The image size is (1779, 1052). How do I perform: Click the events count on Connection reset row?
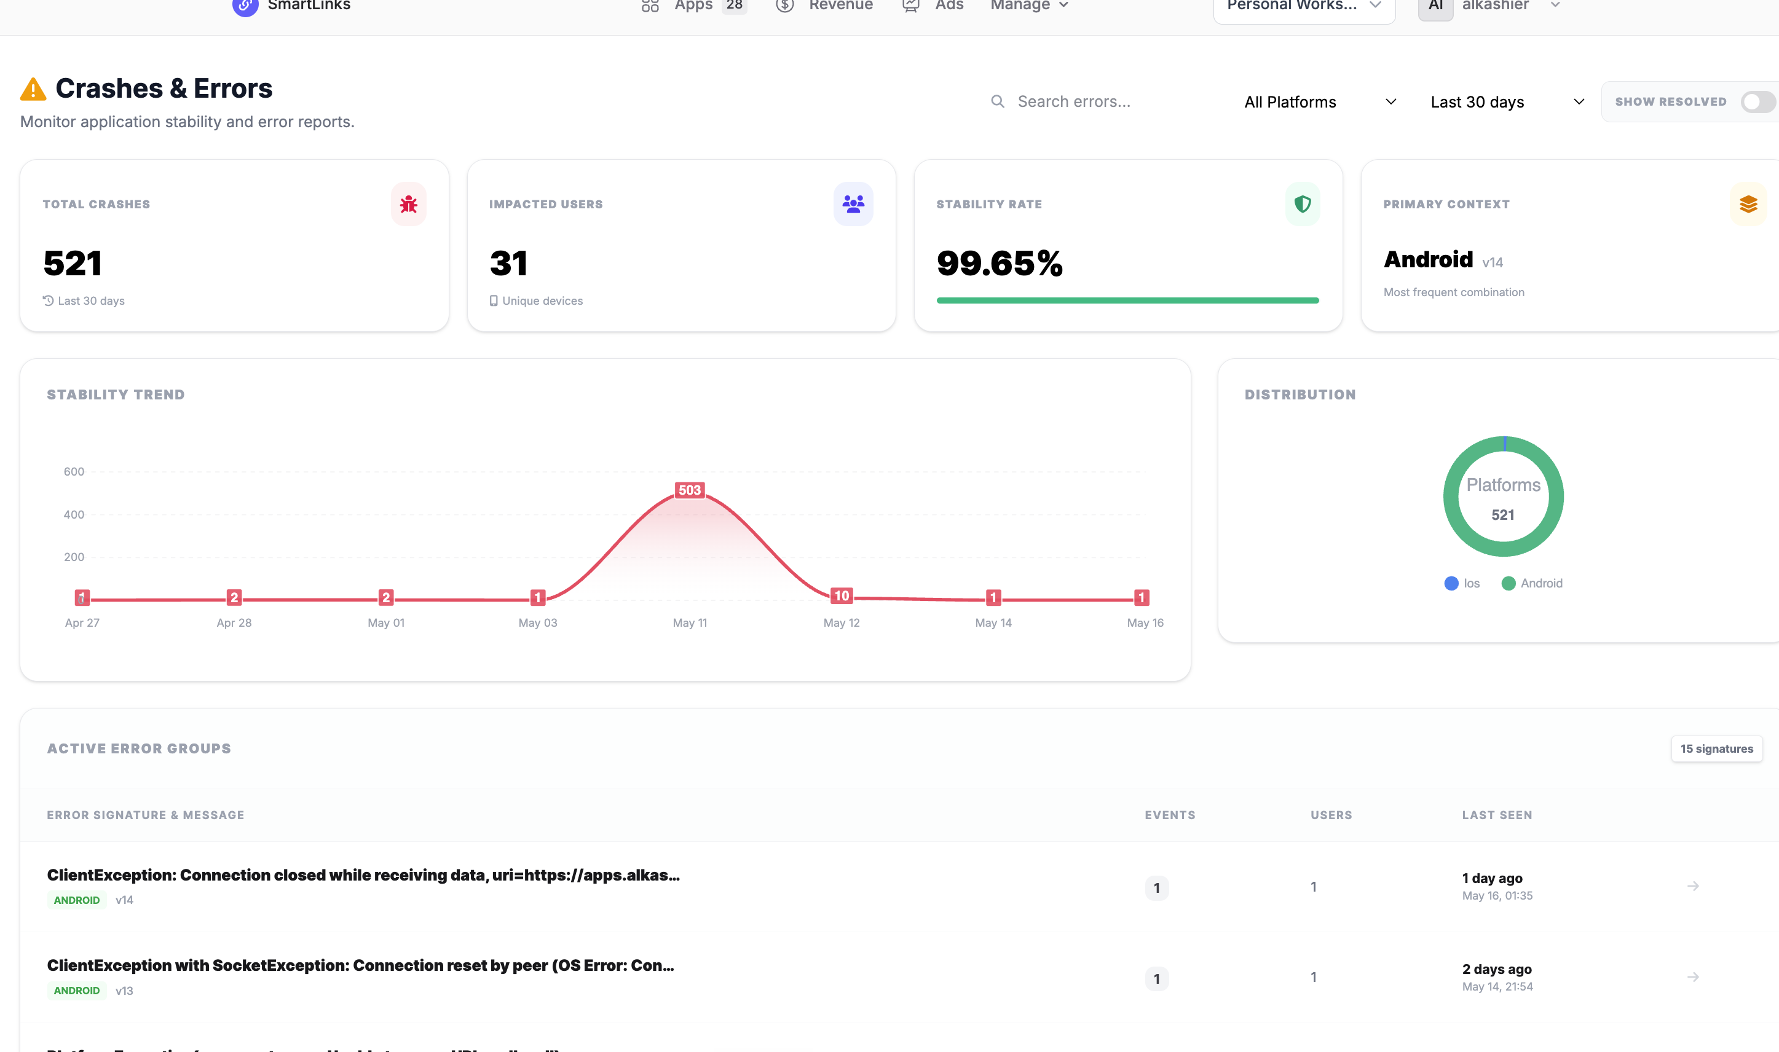click(x=1156, y=978)
